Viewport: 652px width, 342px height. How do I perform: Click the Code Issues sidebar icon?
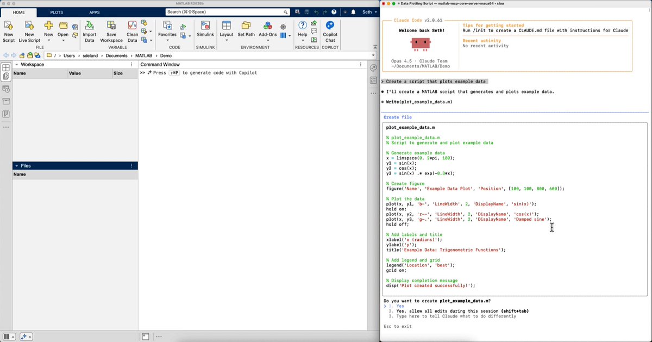coord(6,114)
